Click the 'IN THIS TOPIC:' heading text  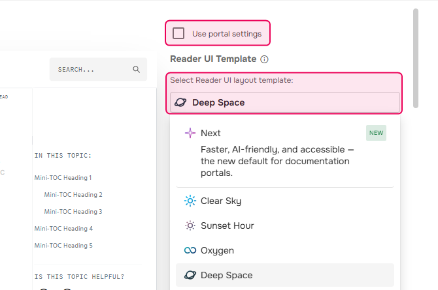(x=63, y=156)
